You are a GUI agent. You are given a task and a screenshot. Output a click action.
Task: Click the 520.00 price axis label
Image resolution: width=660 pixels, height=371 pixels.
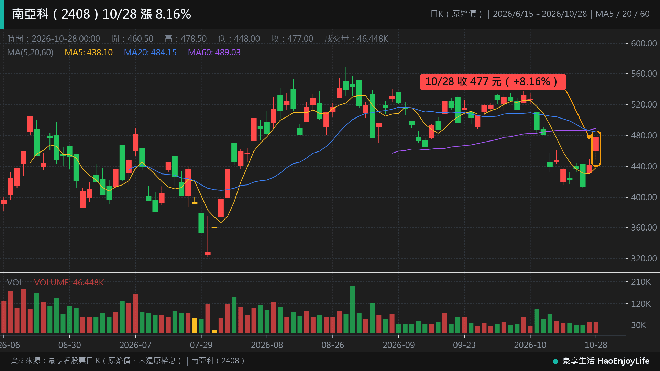(644, 104)
